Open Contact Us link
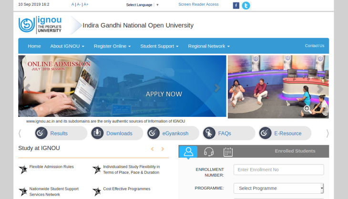This screenshot has width=348, height=199. pyautogui.click(x=315, y=46)
